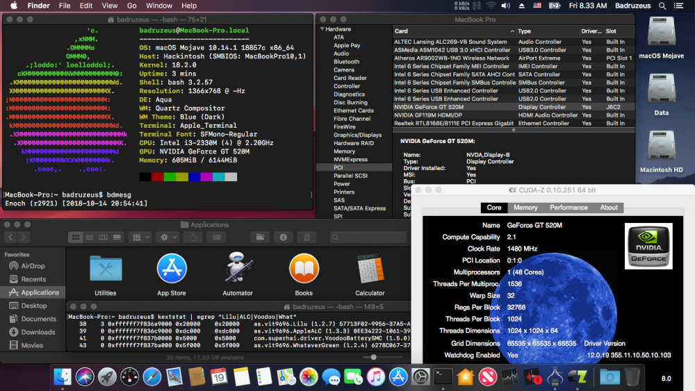Switch to About tab in CUDA-Z
This screenshot has width=695, height=391.
click(x=609, y=207)
